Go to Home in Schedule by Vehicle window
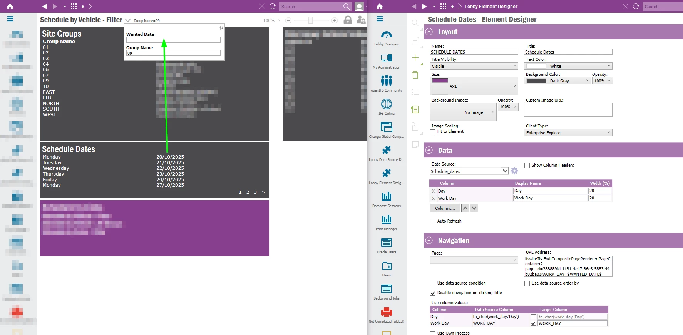Image resolution: width=683 pixels, height=335 pixels. coord(10,7)
